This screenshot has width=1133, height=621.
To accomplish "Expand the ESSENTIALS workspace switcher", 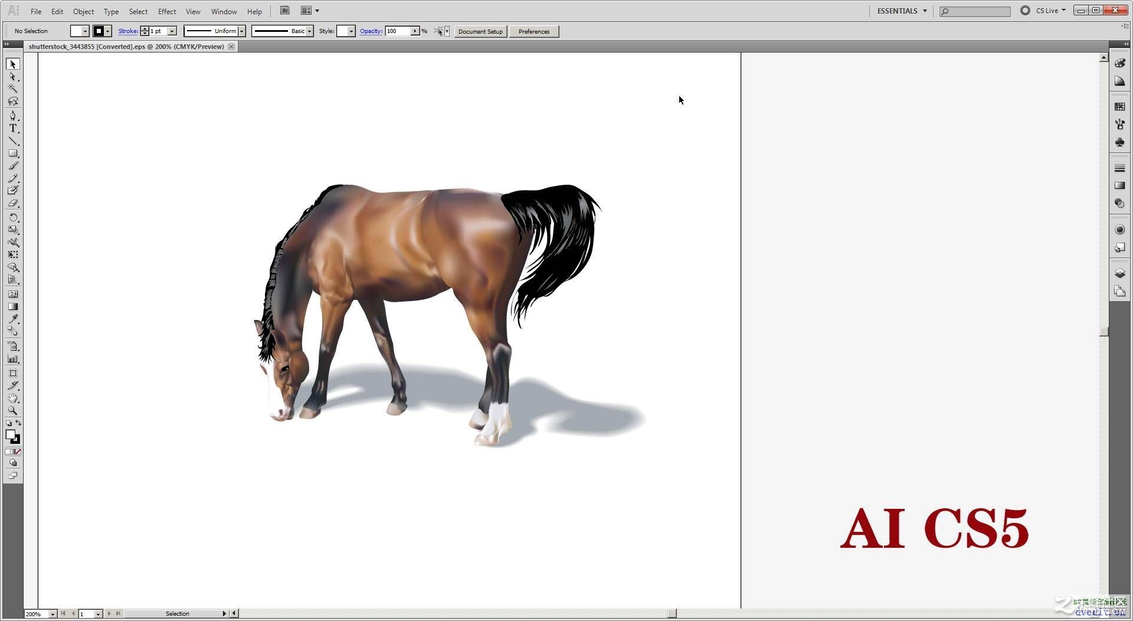I will coord(902,11).
